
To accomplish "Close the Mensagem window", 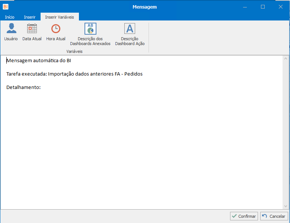I will click(x=281, y=7).
